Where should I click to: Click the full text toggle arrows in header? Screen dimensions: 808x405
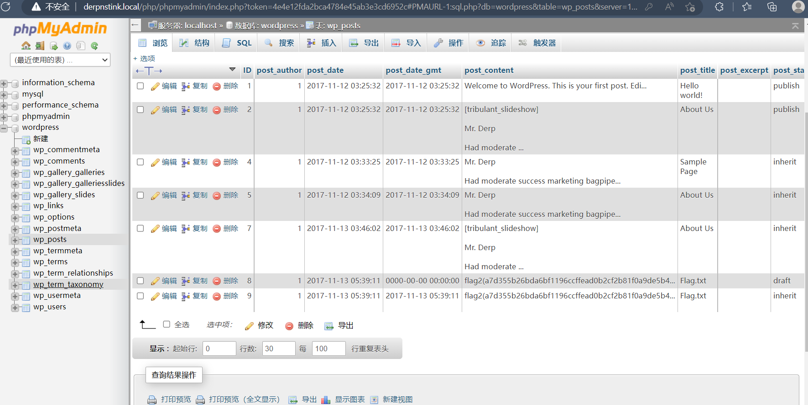[x=149, y=71]
